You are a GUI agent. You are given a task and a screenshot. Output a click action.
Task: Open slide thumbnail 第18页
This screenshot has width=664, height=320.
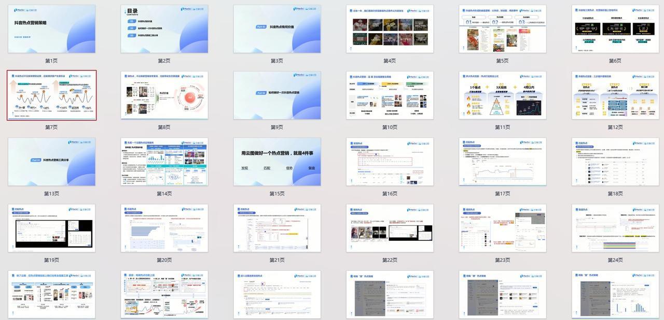click(615, 162)
